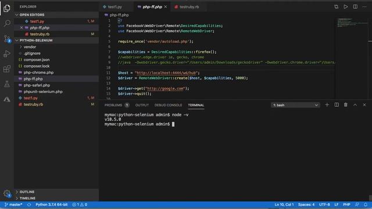Open the Output panel tab
The image size is (372, 209).
(142, 105)
